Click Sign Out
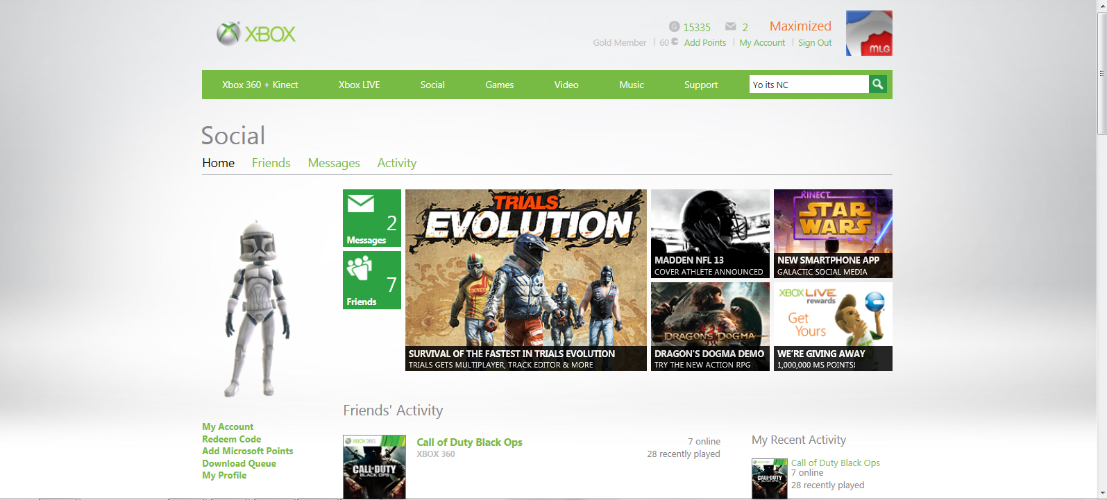This screenshot has height=500, width=1107. point(815,42)
